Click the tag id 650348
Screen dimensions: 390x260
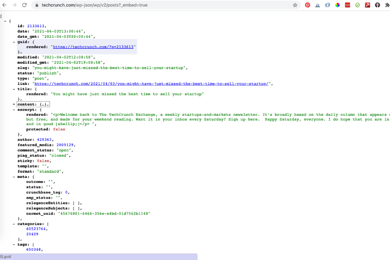tap(33, 249)
